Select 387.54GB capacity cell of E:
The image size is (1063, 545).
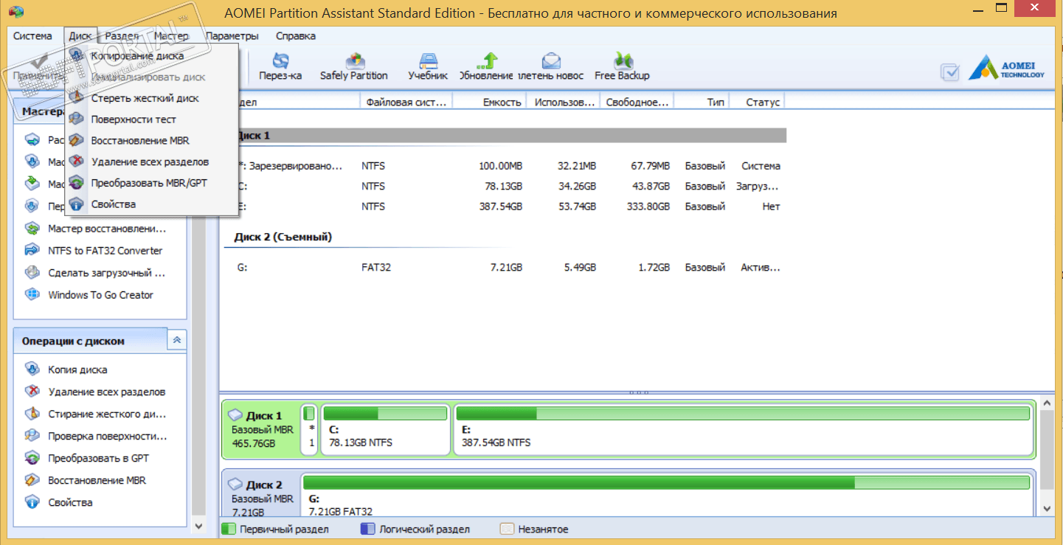500,207
